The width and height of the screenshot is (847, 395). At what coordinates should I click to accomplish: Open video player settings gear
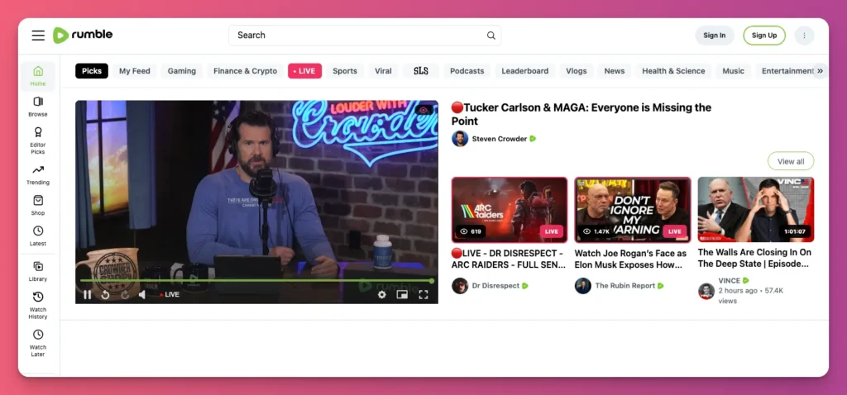tap(382, 295)
